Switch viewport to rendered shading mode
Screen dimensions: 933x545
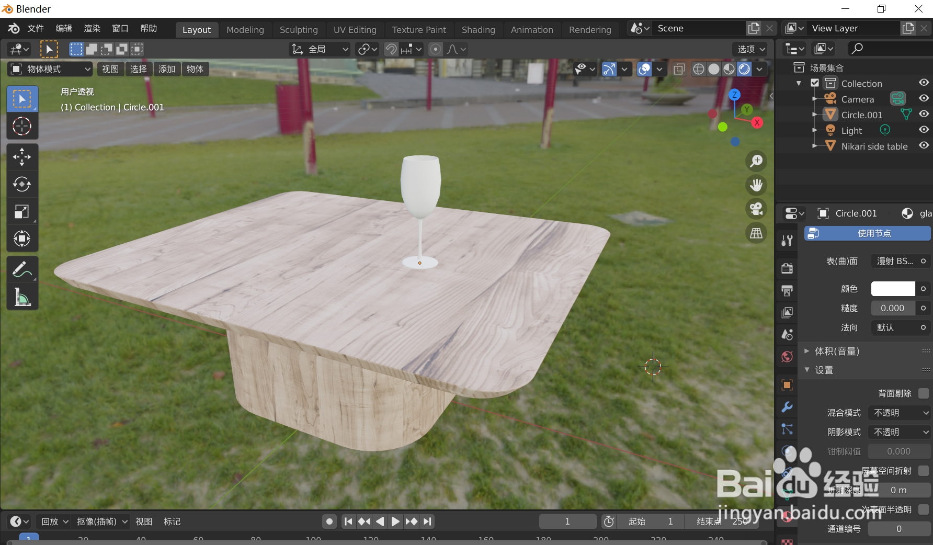(744, 69)
